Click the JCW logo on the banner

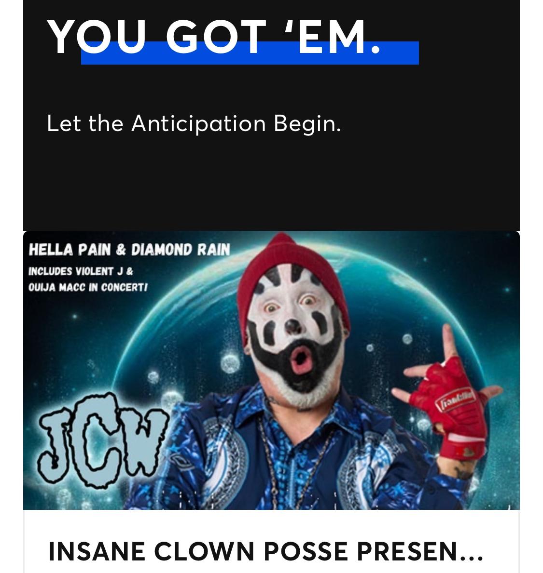[102, 439]
